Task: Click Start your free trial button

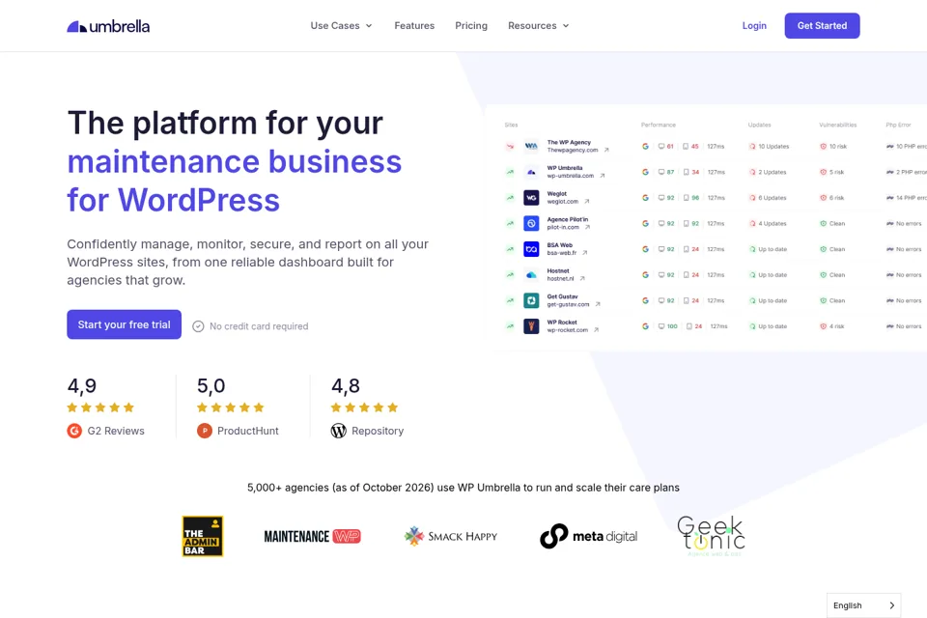Action: pyautogui.click(x=125, y=324)
